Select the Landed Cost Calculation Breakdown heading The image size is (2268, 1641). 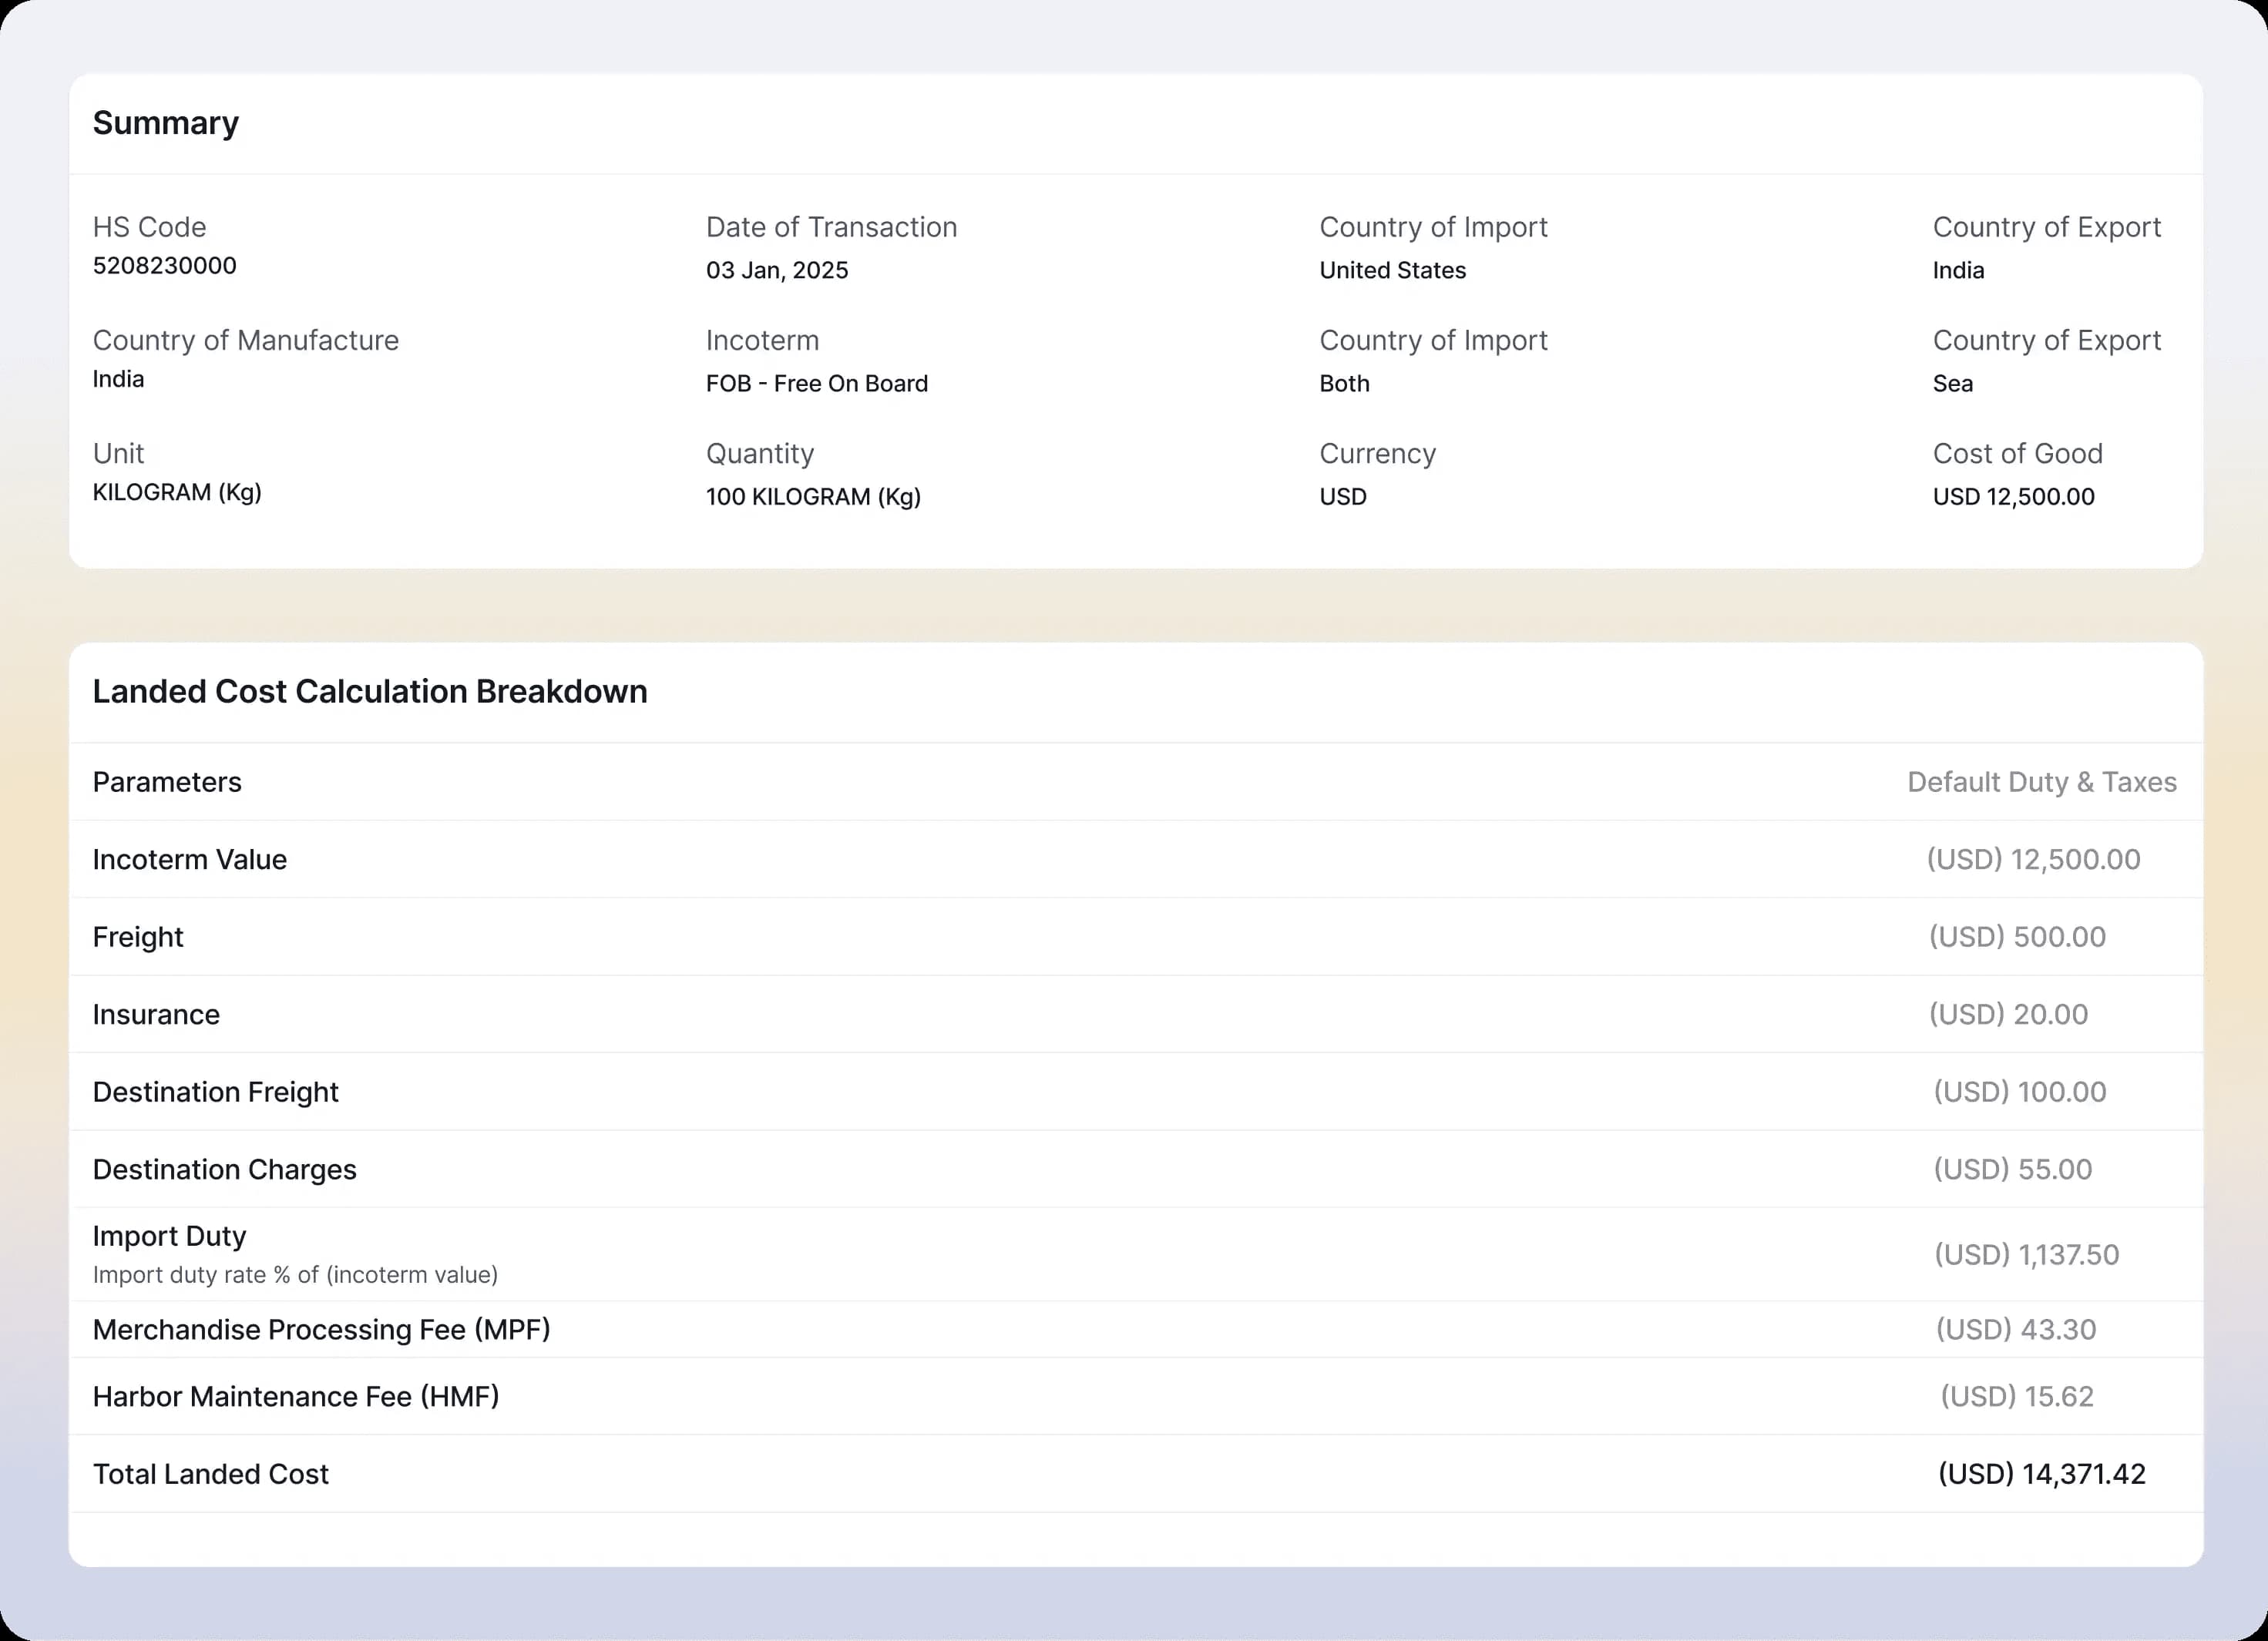click(x=370, y=691)
